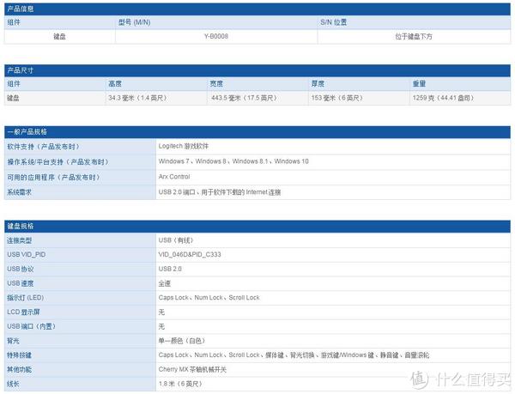Select the special keys list with 媒体键
Viewport: 515px width, 394px height.
tap(294, 355)
